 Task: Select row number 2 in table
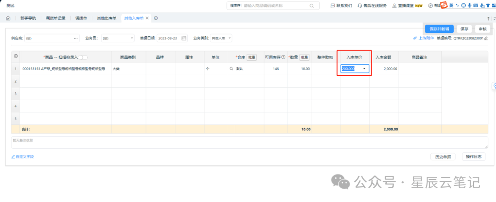tap(16, 81)
